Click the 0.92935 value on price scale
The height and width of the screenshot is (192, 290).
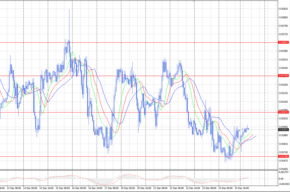point(284,9)
